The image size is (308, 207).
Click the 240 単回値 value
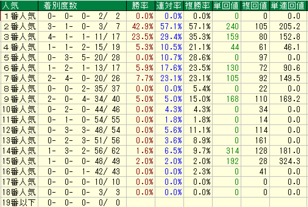pyautogui.click(x=232, y=26)
